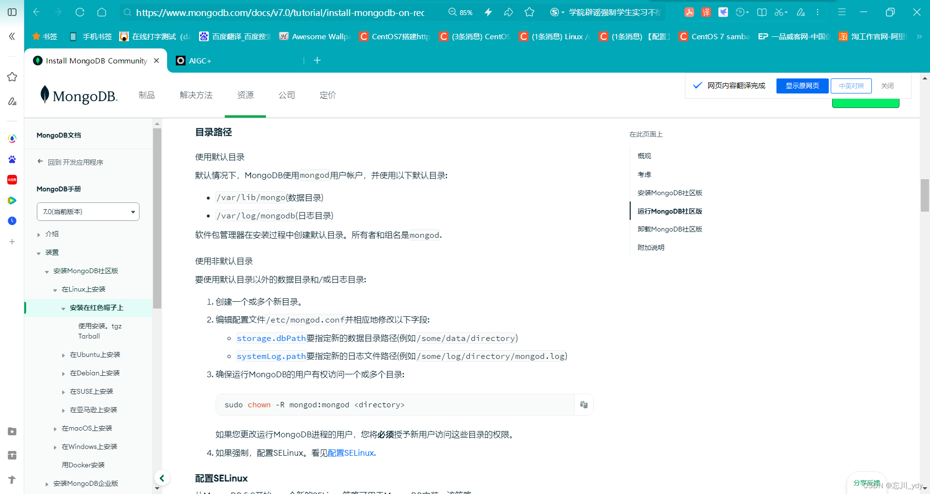930x494 pixels.
Task: Open the reading mode book icon
Action: pos(761,12)
